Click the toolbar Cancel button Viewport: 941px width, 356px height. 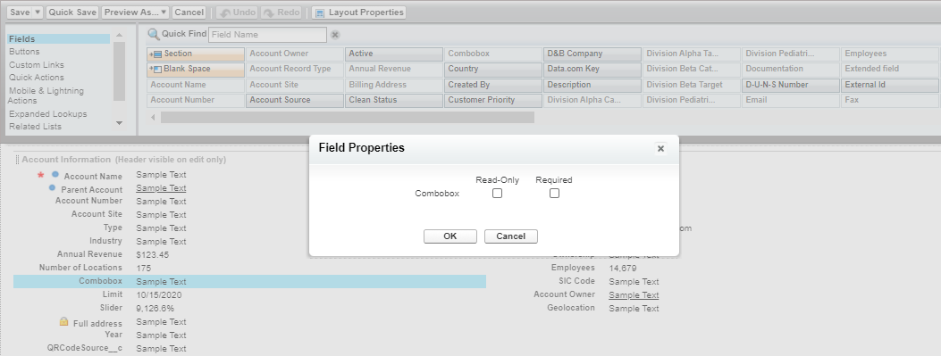click(x=189, y=12)
